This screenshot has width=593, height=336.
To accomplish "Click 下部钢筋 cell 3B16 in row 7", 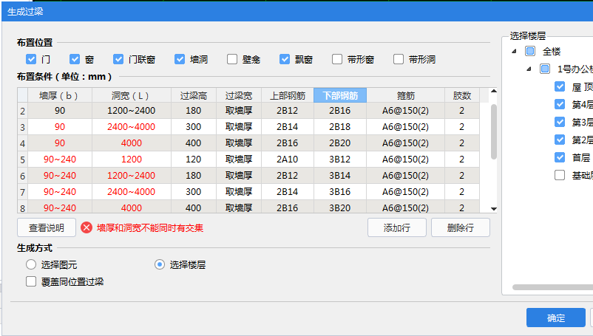I will 340,192.
